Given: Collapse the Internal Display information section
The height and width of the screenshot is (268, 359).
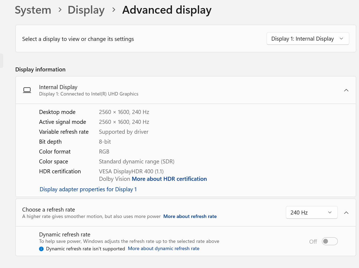Looking at the screenshot, I should (x=346, y=90).
